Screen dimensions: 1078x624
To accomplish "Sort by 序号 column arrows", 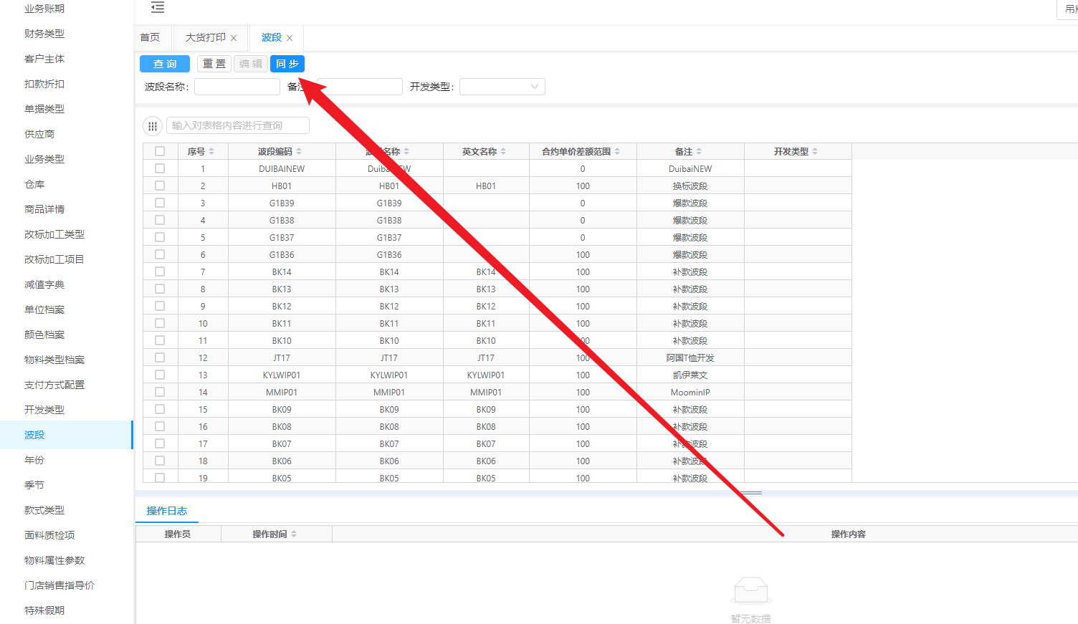I will tap(211, 152).
